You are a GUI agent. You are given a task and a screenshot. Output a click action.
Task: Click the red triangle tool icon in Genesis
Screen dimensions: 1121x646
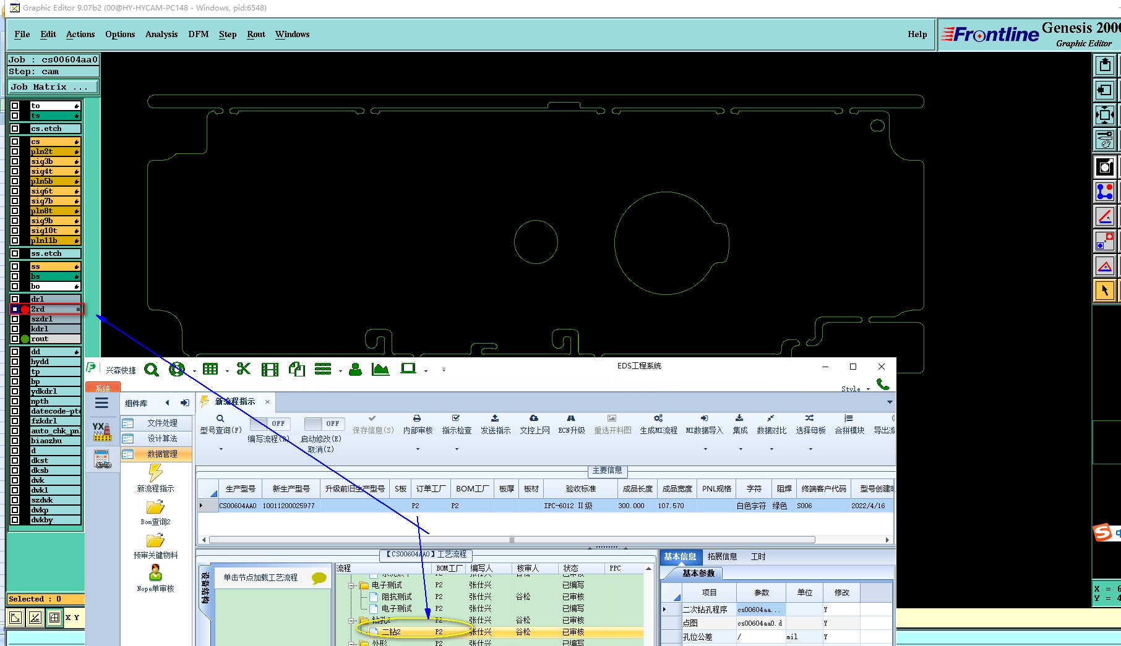tap(1105, 266)
